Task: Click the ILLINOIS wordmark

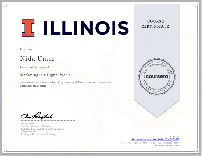Action: 86,28
